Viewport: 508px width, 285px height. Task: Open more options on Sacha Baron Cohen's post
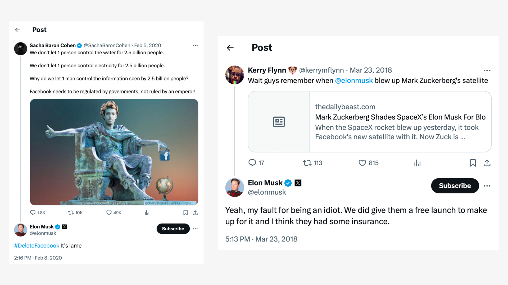pos(195,46)
